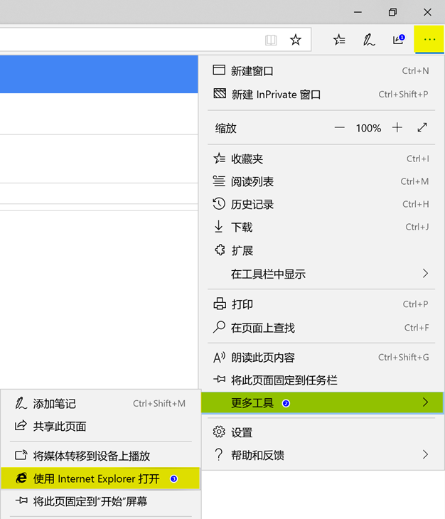Open a 新建 InPrivate 窗口
Image resolution: width=445 pixels, height=519 pixels.
[321, 95]
